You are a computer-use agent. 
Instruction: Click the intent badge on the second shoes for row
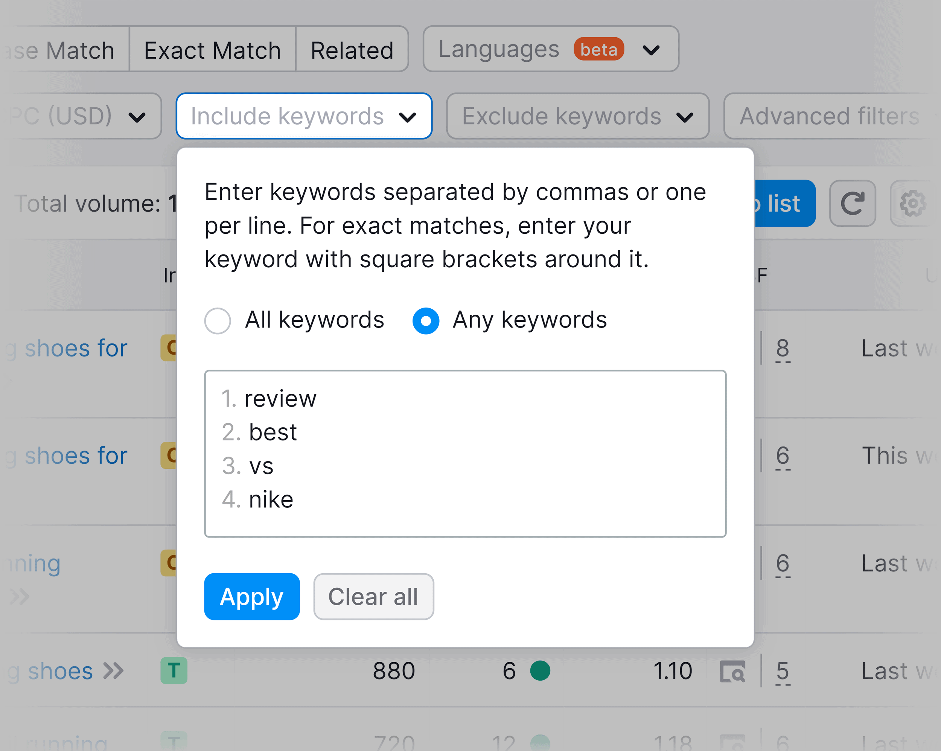(169, 455)
